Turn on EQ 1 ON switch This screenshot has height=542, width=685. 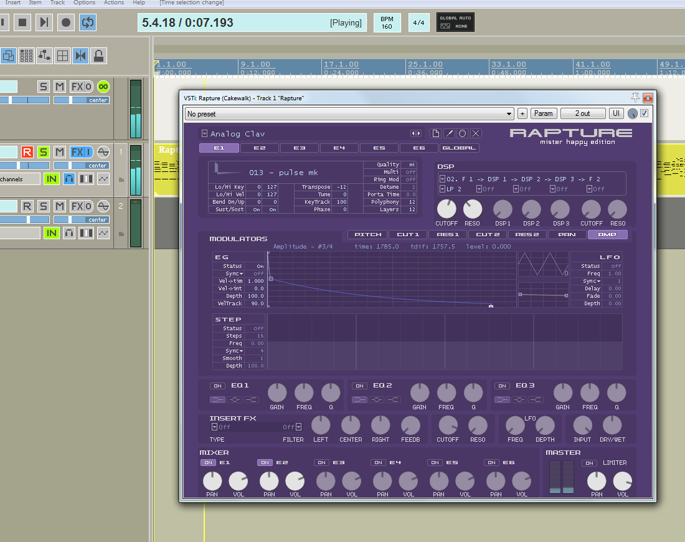[x=217, y=386]
